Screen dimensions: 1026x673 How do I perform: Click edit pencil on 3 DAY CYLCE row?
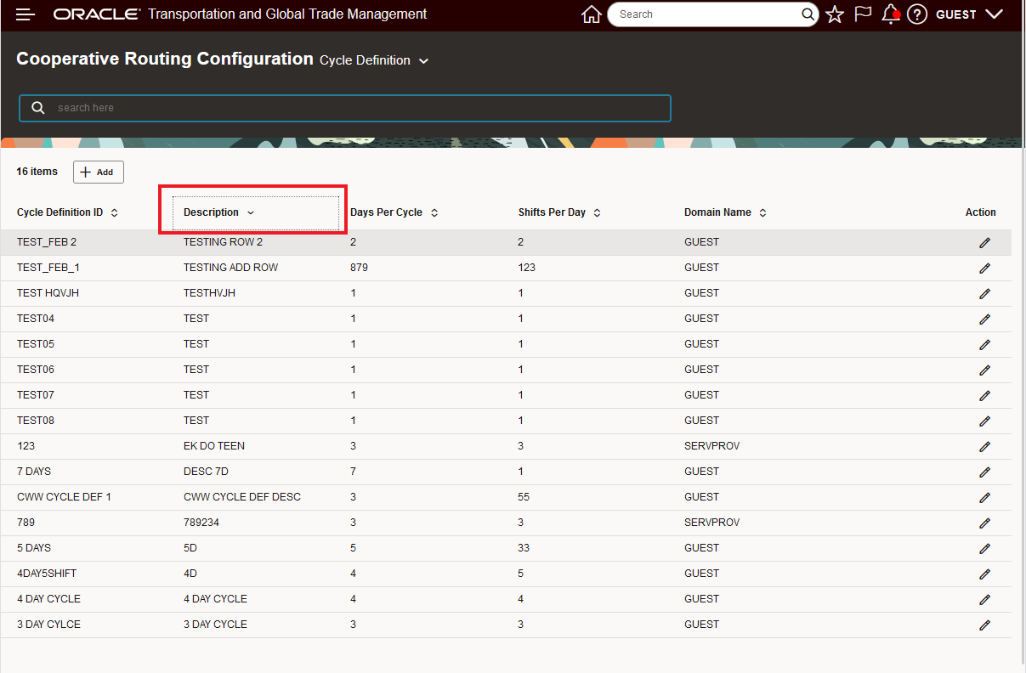(984, 625)
